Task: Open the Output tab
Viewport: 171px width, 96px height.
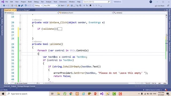Action: click(x=14, y=86)
